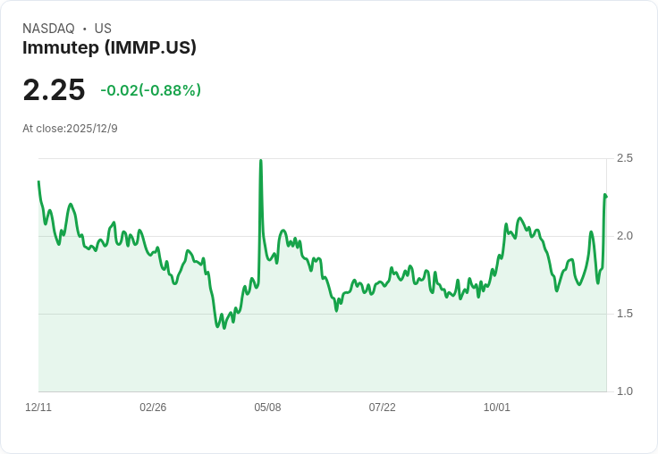The image size is (658, 454).
Task: Click the first data point at chart's left start
Action: 38,181
